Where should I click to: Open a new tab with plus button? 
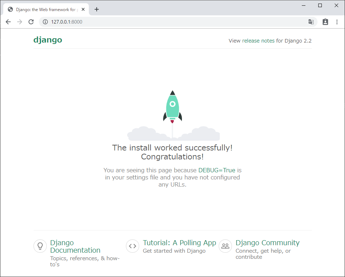97,9
